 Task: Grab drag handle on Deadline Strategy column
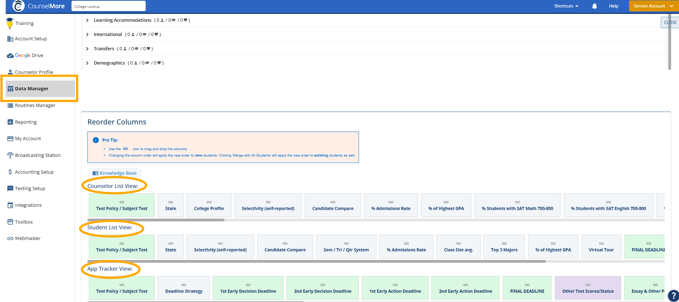(184, 285)
